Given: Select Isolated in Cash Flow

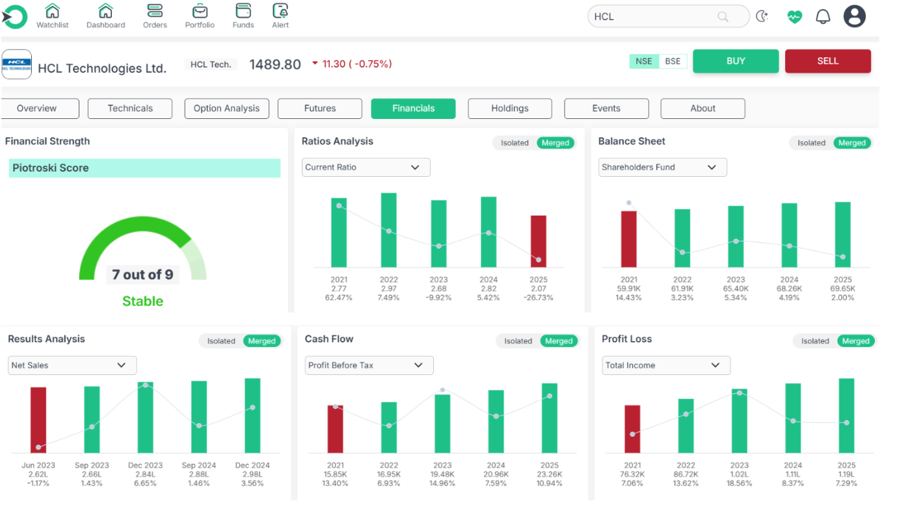Looking at the screenshot, I should 518,341.
